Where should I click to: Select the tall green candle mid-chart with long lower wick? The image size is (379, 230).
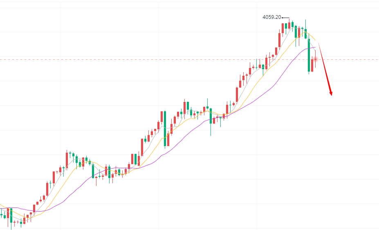211,116
